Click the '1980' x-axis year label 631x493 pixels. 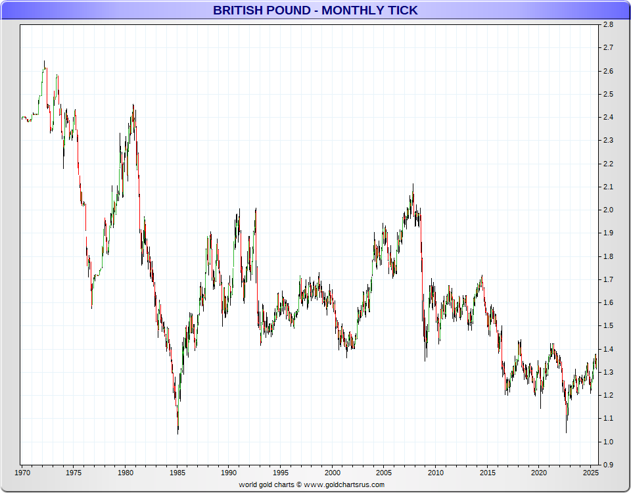(126, 473)
